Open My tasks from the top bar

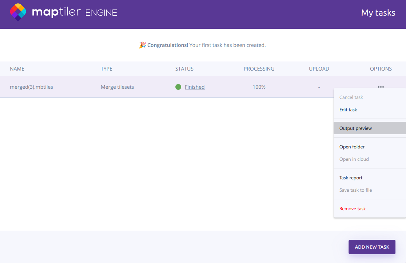(x=378, y=12)
